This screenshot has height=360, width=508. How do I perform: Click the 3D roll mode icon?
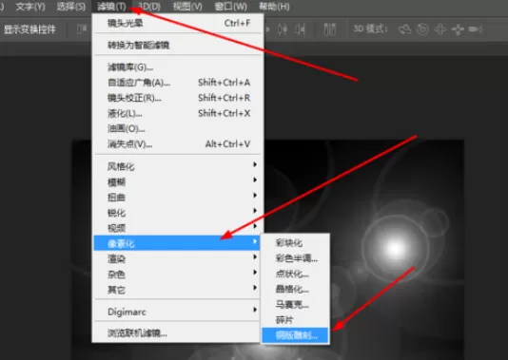[x=422, y=29]
